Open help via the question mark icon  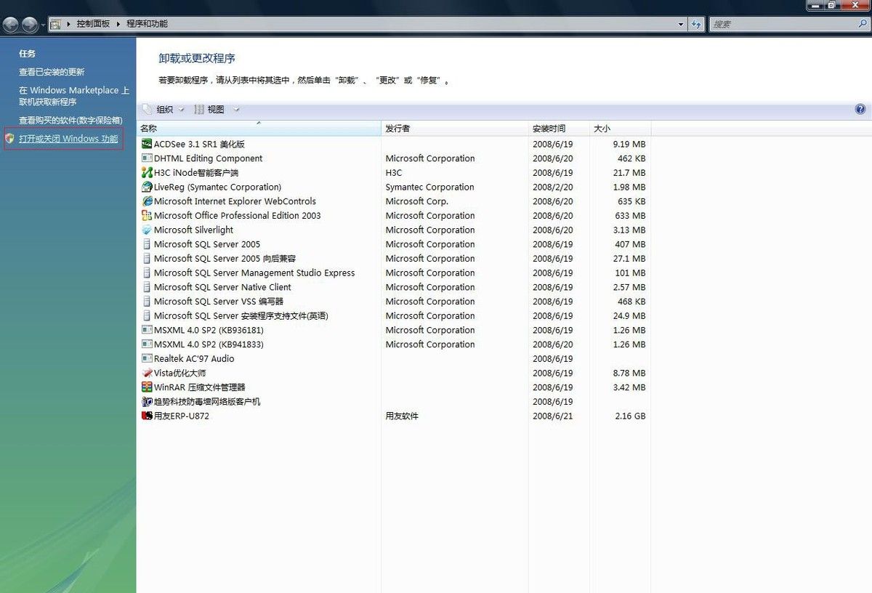pyautogui.click(x=860, y=108)
